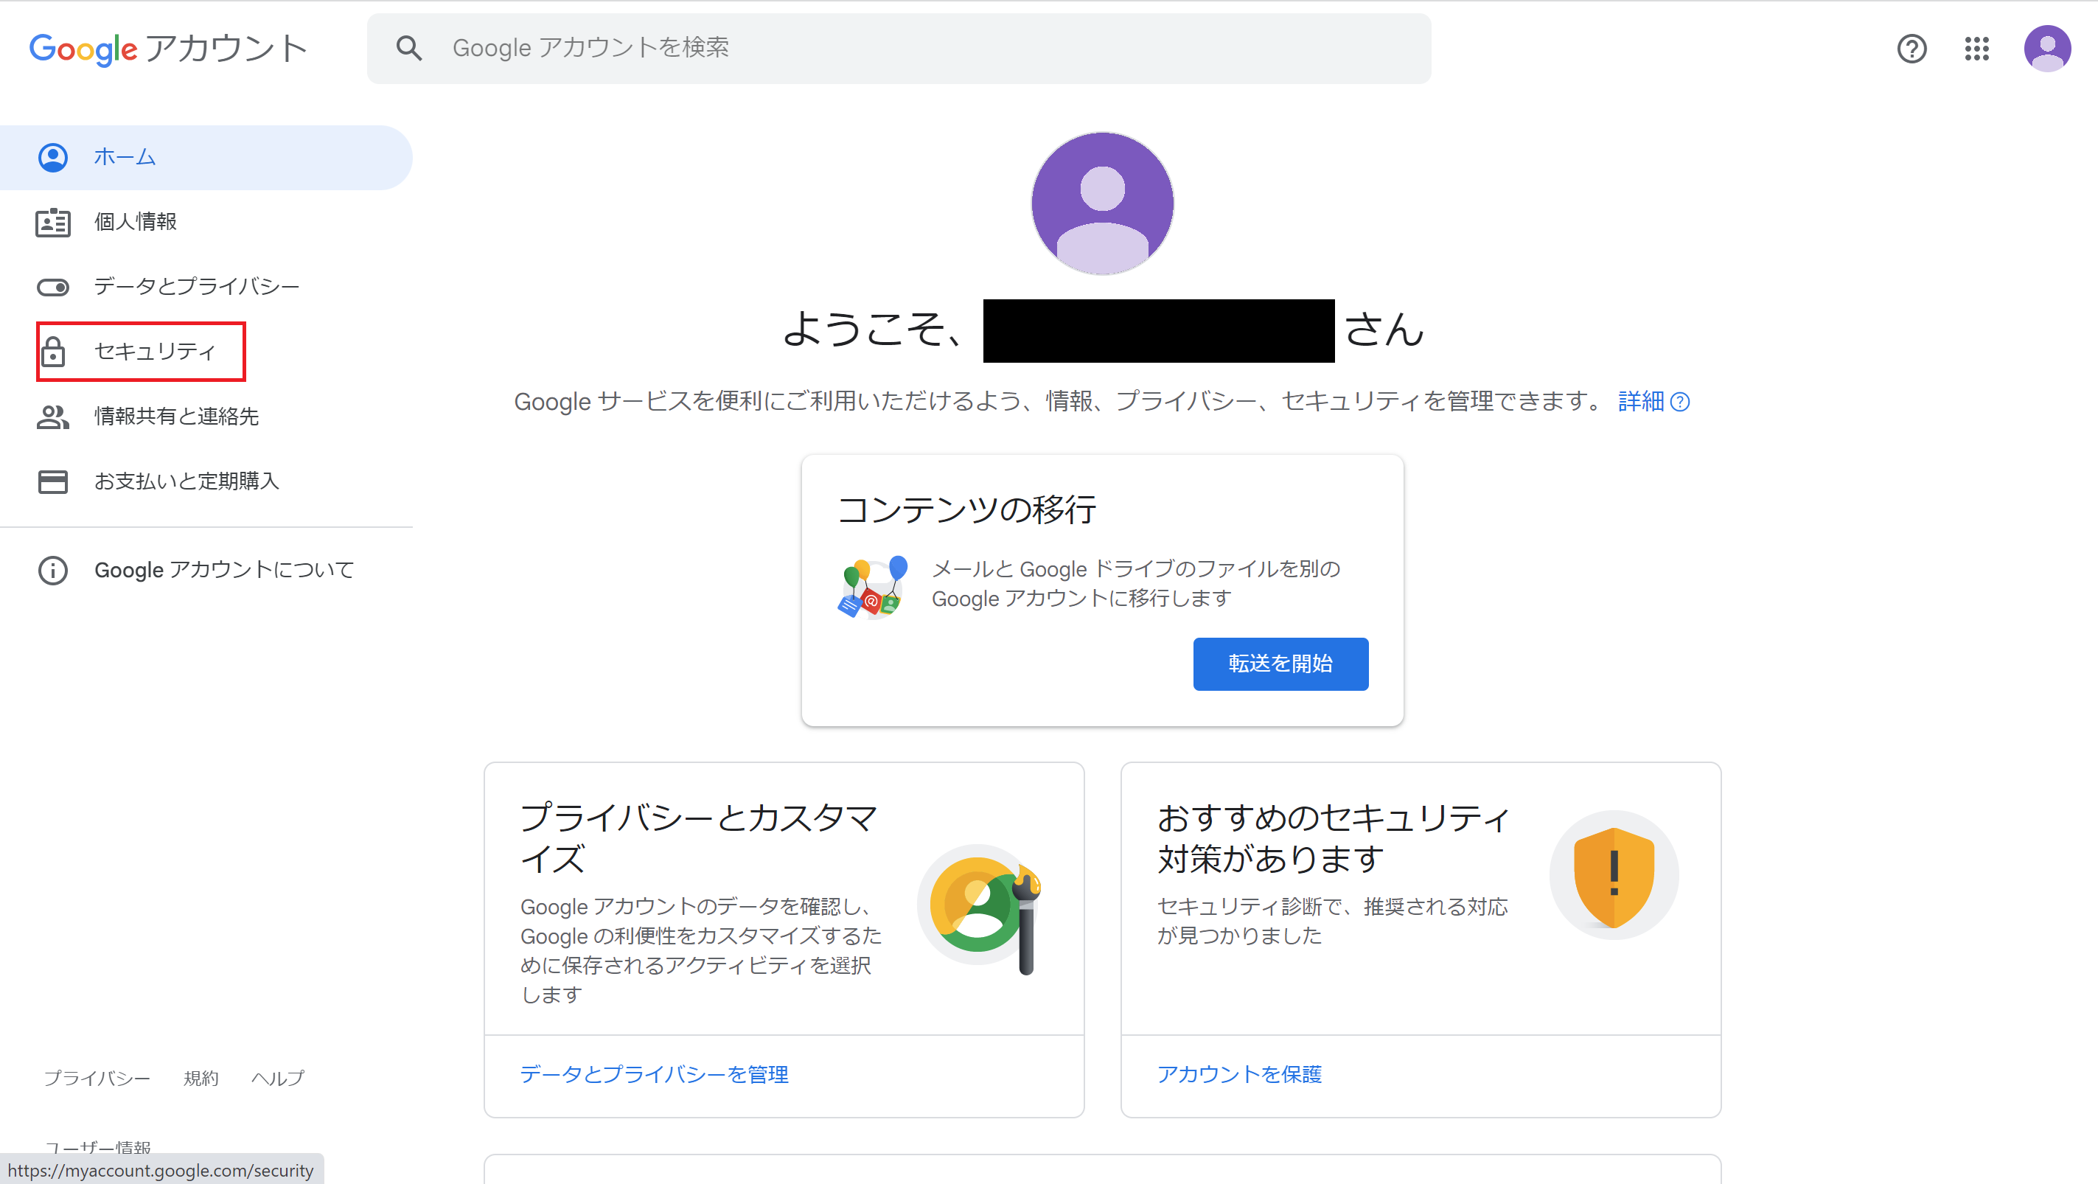Open the help question mark icon
Screen dimensions: 2098x1184
(x=1911, y=49)
